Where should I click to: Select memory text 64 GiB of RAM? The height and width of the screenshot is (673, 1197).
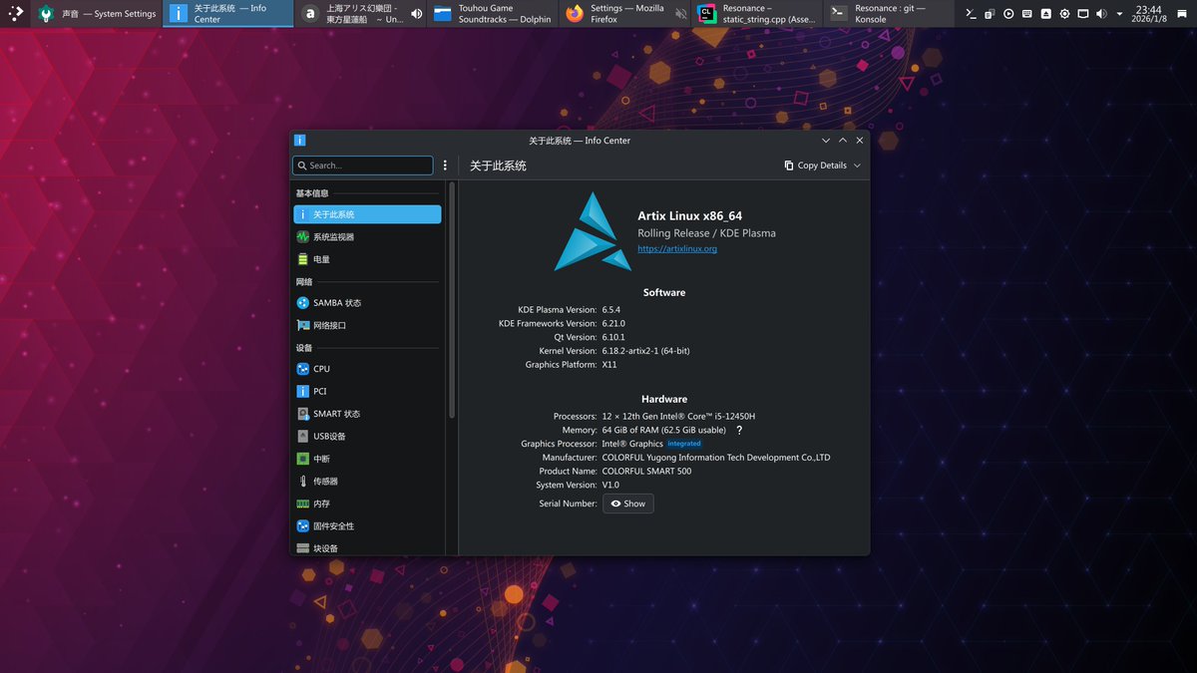[x=664, y=430]
